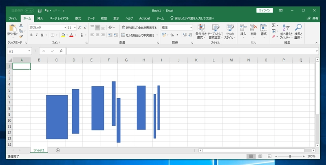Screen dimensions: 326x165
Task: Click the Comma Style icon
Action: click(x=177, y=35)
